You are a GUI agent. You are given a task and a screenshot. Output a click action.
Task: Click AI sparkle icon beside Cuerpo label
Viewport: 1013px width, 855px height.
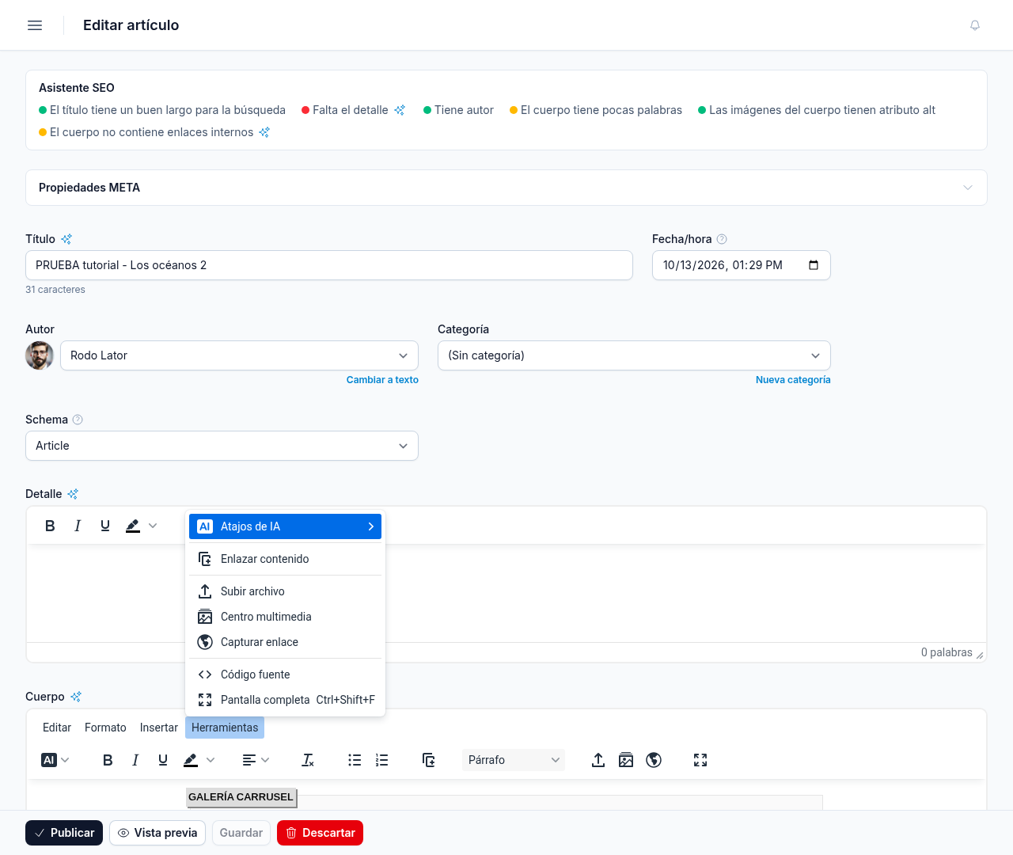(76, 697)
